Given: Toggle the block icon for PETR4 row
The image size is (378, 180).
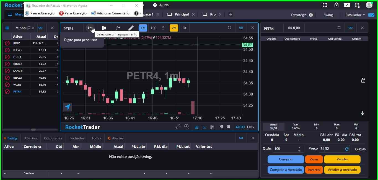Looking at the screenshot, I should 7,92.
